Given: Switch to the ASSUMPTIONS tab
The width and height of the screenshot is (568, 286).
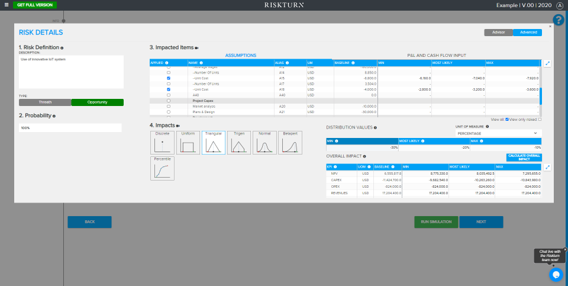Looking at the screenshot, I should click(241, 55).
